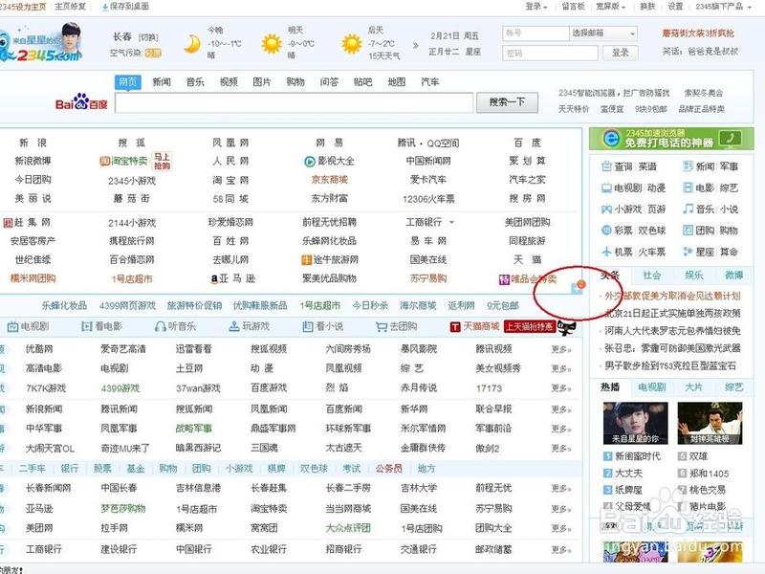Expand the 工商银行 dropdown arrow

pos(451,223)
